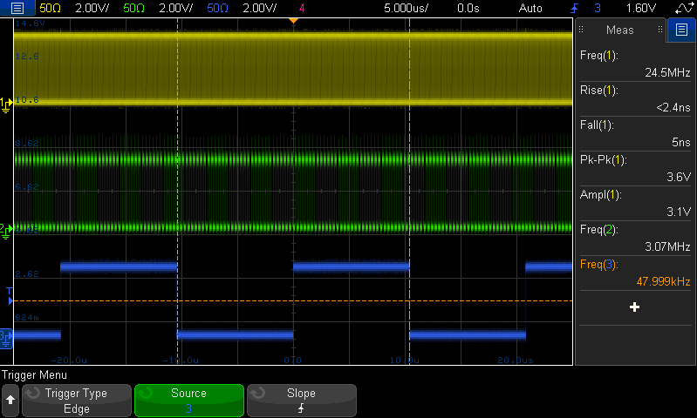
Task: Select the Freq(2) measurement
Action: (x=635, y=239)
